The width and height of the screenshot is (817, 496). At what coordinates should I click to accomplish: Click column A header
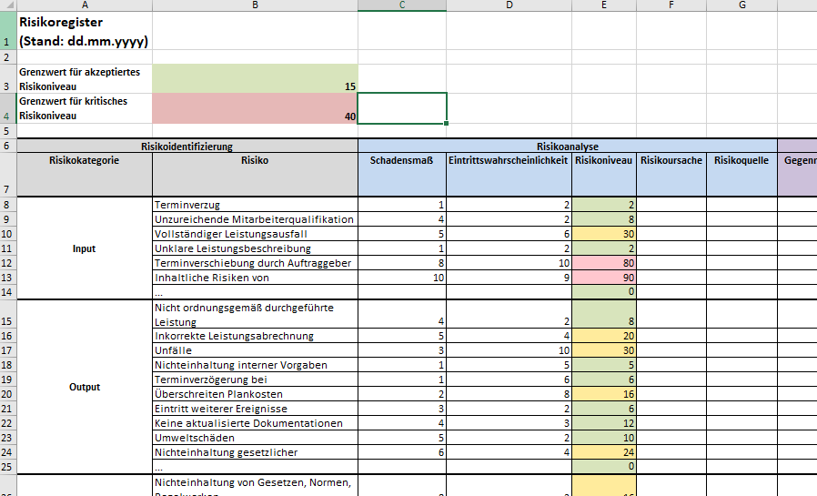tap(85, 5)
